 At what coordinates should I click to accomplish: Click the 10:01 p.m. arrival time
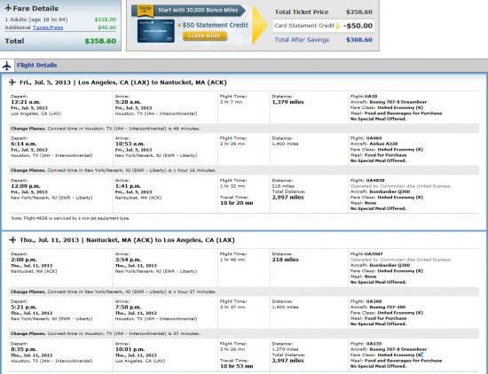130,349
